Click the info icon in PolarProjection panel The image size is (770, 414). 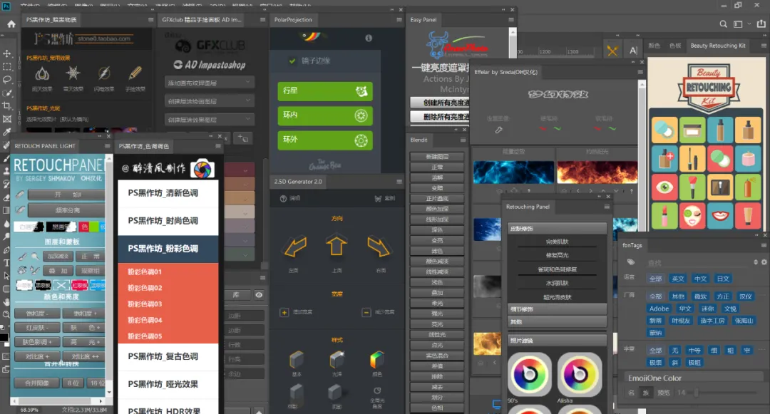click(x=369, y=38)
